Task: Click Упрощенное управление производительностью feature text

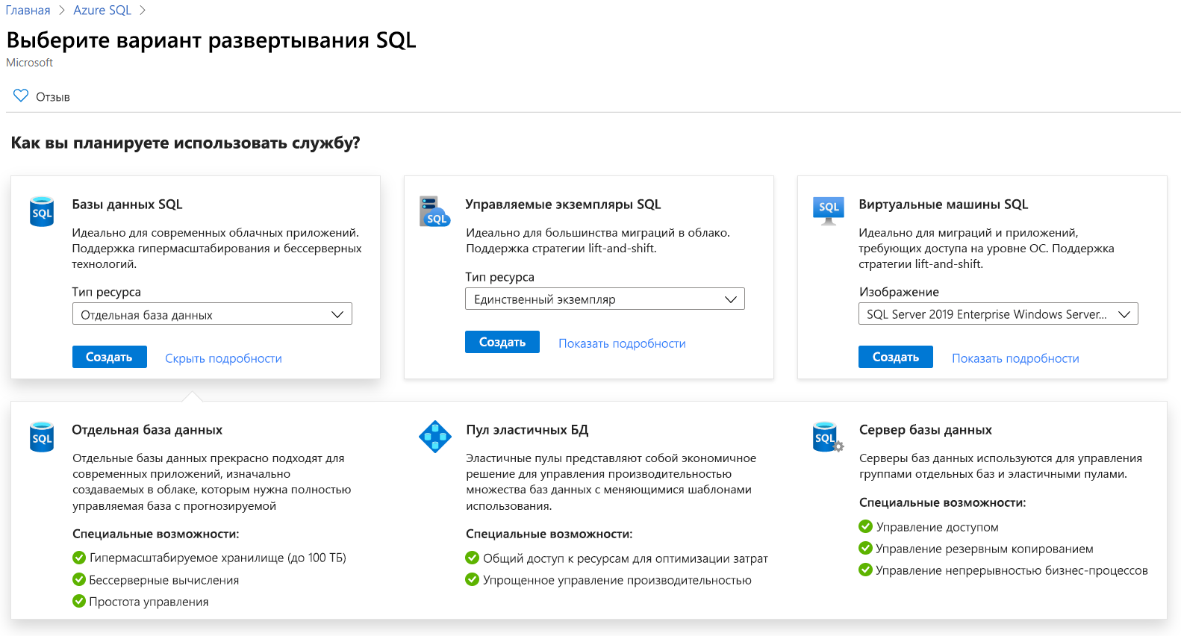Action: tap(617, 580)
